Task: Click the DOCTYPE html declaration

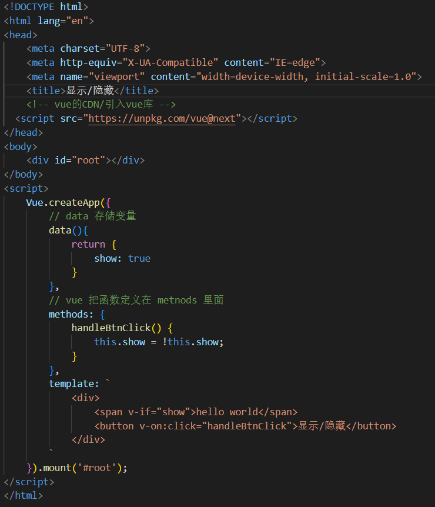Action: tap(46, 7)
